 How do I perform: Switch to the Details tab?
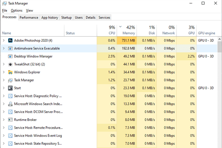pyautogui.click(x=90, y=18)
